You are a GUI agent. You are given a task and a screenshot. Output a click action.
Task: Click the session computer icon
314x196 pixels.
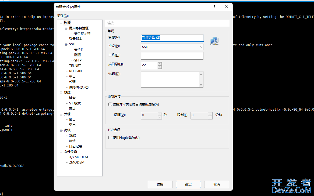tap(214, 41)
